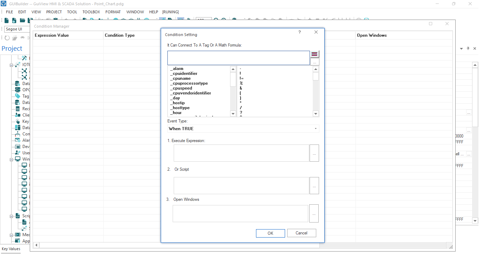The height and width of the screenshot is (254, 484).
Task: Click the OPC server icon in tree
Action: 17,90
